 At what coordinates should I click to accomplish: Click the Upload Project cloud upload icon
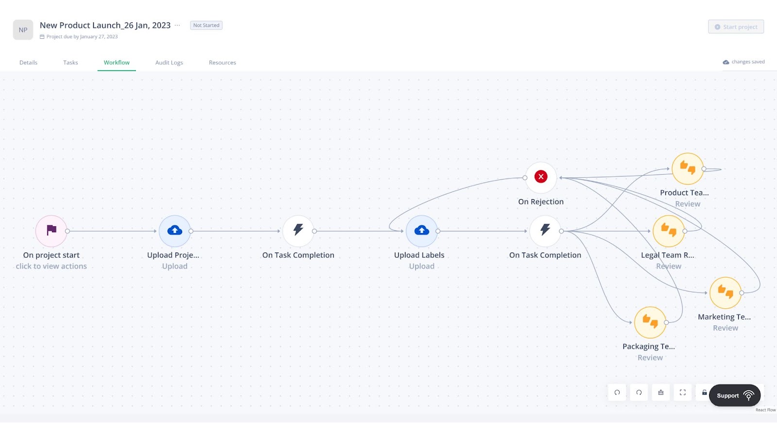point(174,230)
